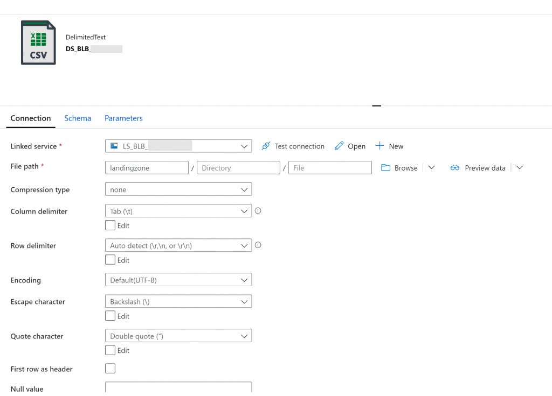This screenshot has width=552, height=396.
Task: Check the First row as header box
Action: (110, 369)
